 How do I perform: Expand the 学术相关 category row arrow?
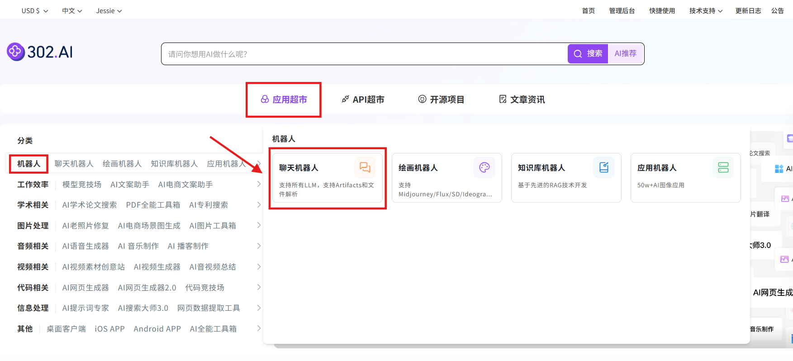click(x=259, y=205)
